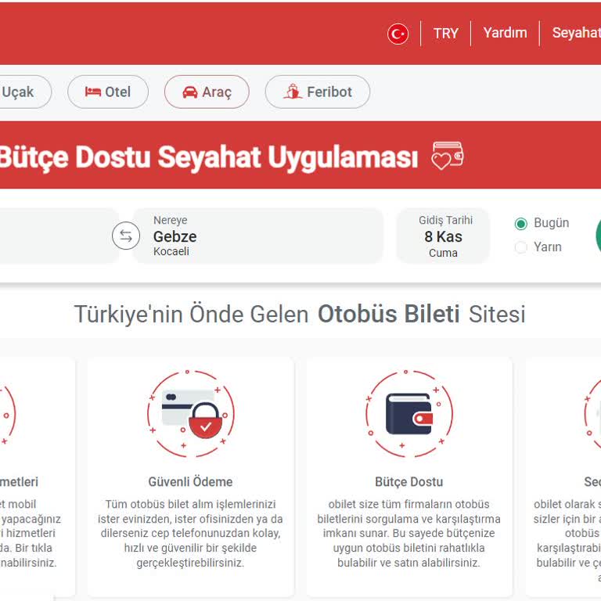Viewport: 601px width, 601px height.
Task: Select the Yarın radio option
Action: (520, 247)
